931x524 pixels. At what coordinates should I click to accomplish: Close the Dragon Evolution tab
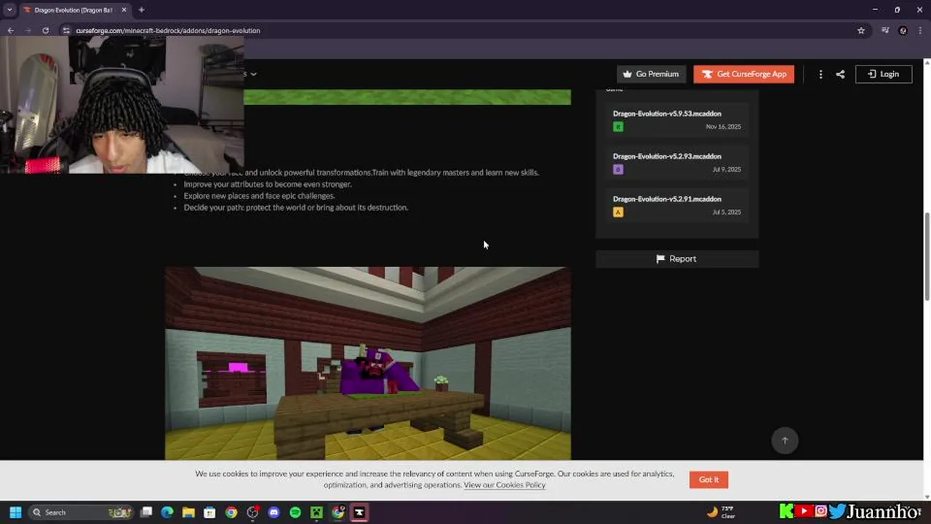tap(124, 10)
